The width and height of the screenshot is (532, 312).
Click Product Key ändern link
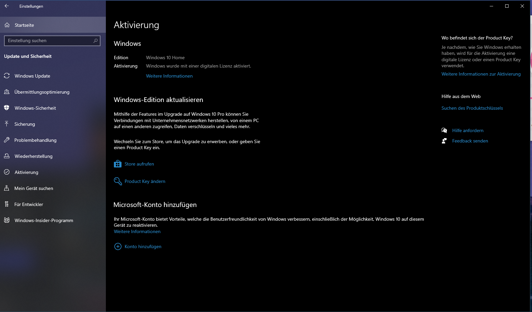(x=145, y=181)
